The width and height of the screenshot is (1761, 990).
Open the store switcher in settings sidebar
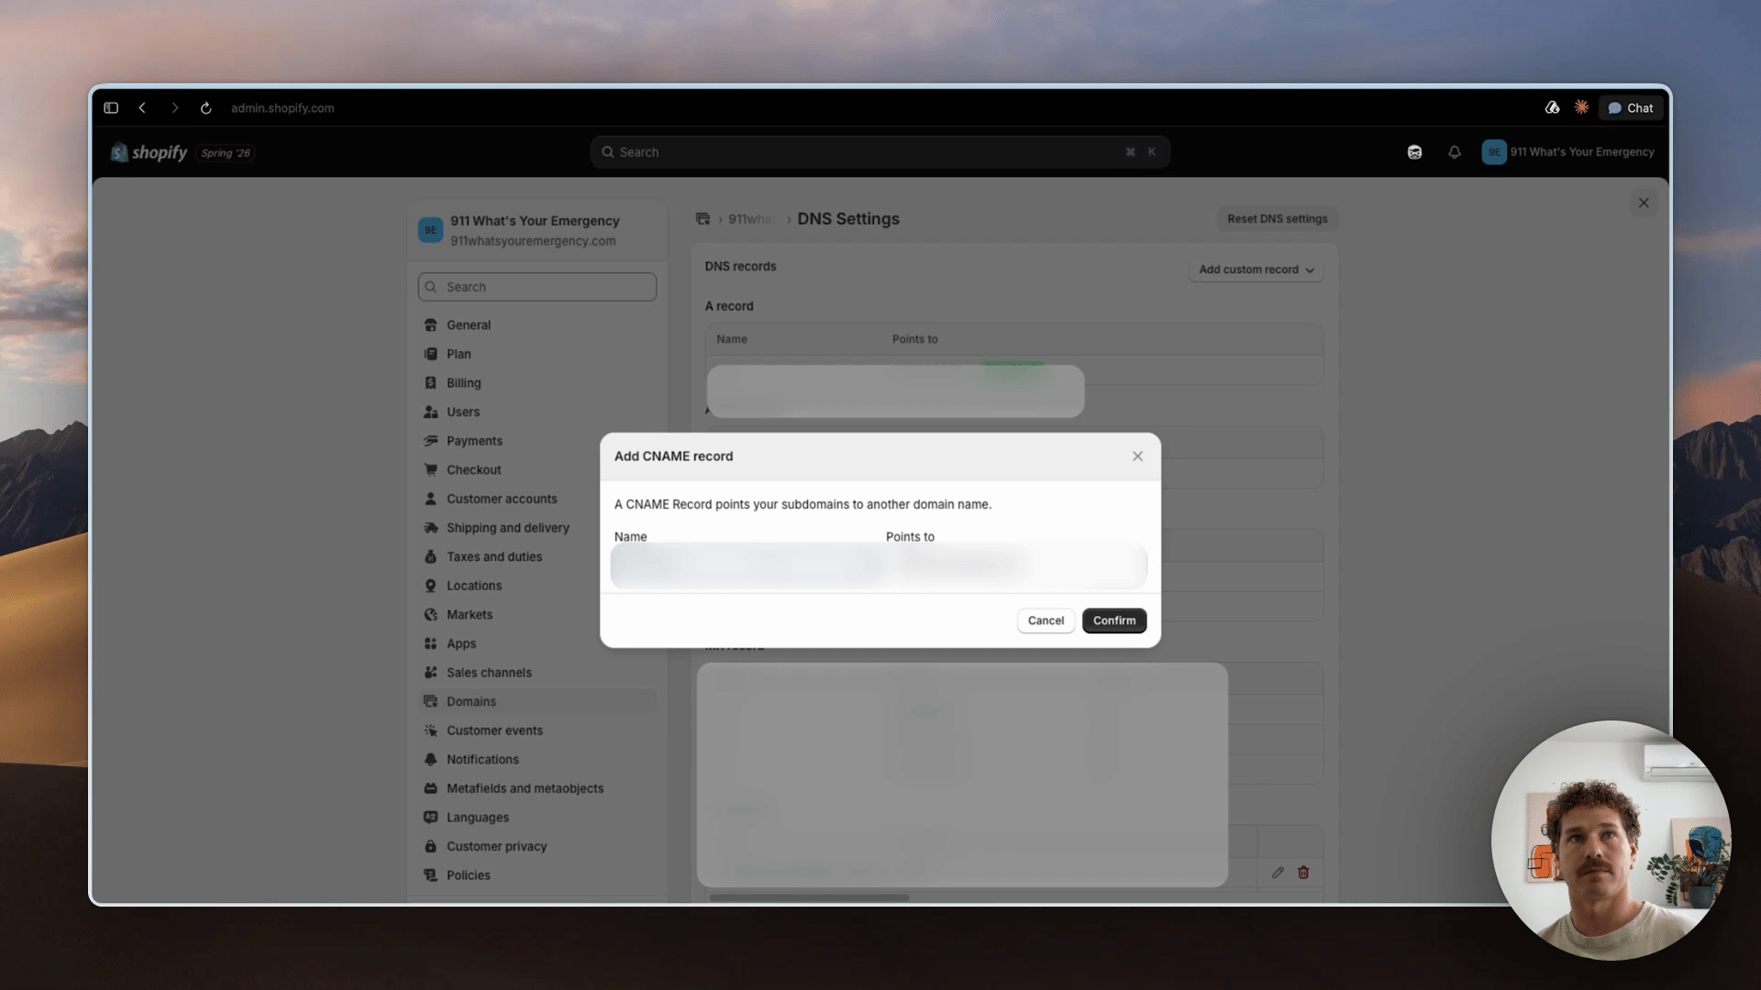[537, 230]
